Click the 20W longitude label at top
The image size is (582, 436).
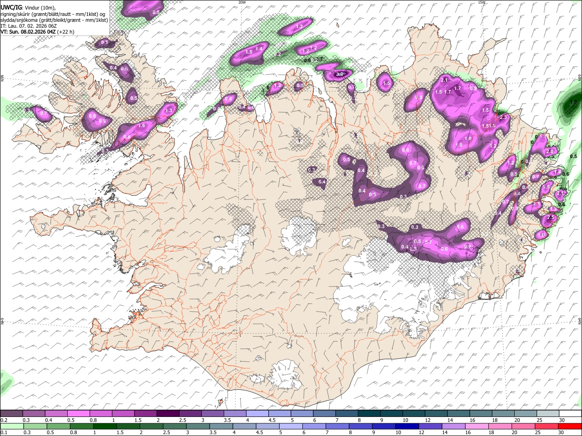coord(242,2)
